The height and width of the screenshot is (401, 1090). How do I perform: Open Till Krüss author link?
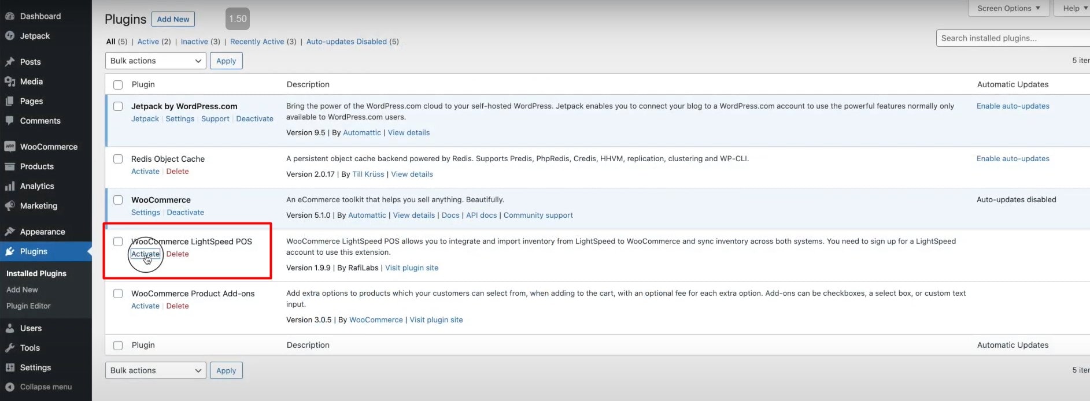368,174
